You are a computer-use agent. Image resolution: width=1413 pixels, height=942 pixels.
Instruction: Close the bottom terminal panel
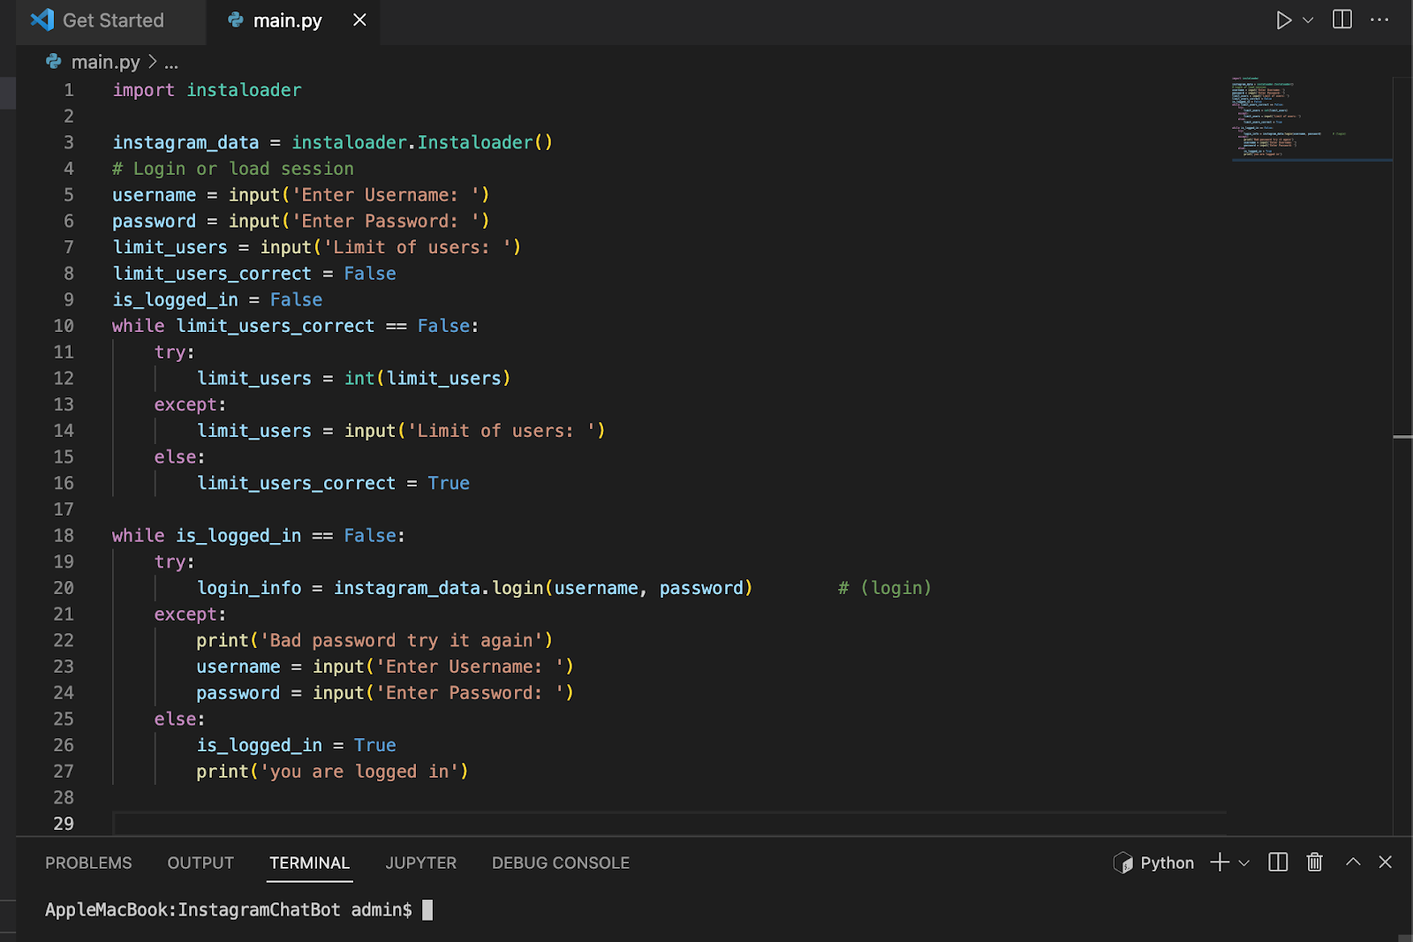click(x=1385, y=863)
